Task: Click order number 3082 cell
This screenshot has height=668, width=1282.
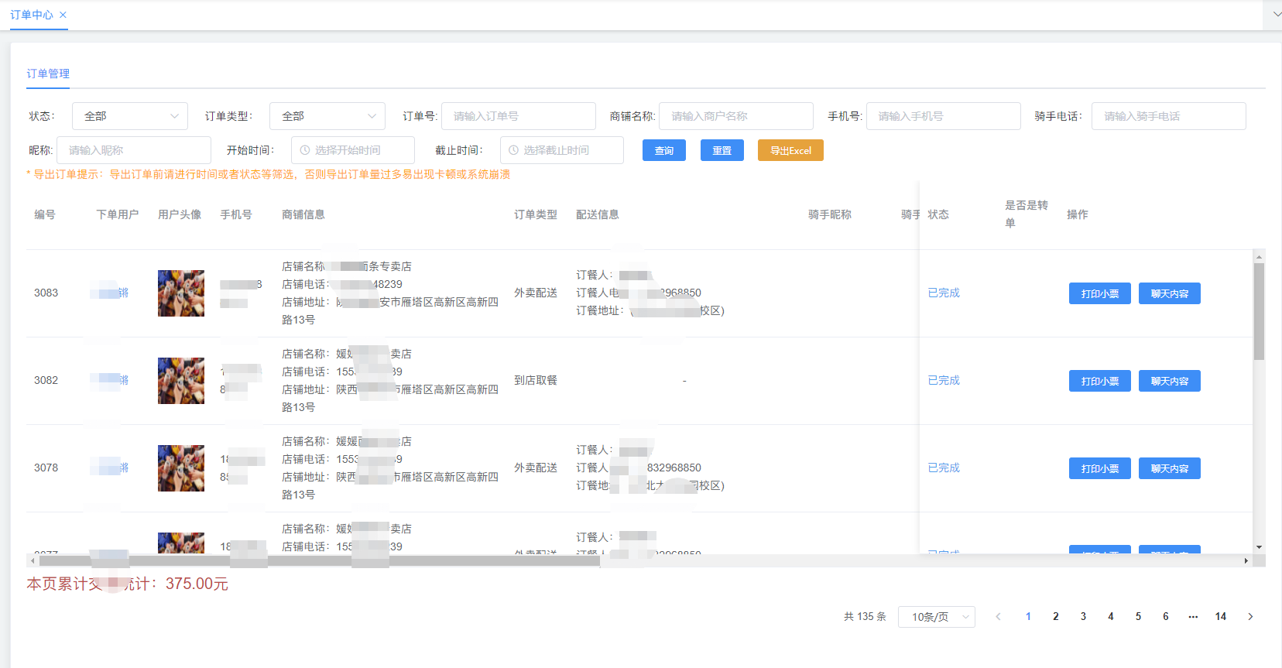Action: click(46, 380)
